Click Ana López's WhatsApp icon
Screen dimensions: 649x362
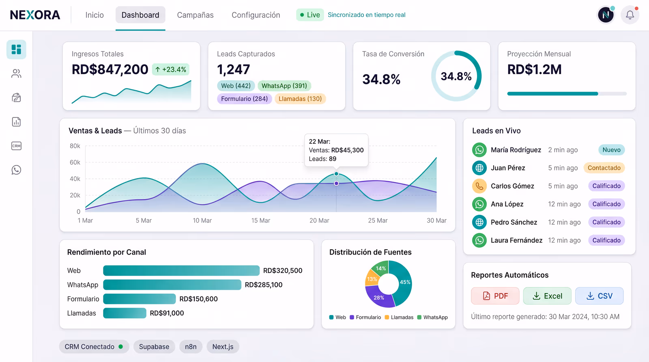pyautogui.click(x=479, y=204)
